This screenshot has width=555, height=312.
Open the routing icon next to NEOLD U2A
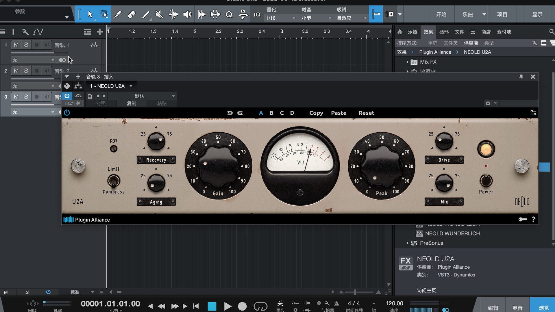(78, 86)
